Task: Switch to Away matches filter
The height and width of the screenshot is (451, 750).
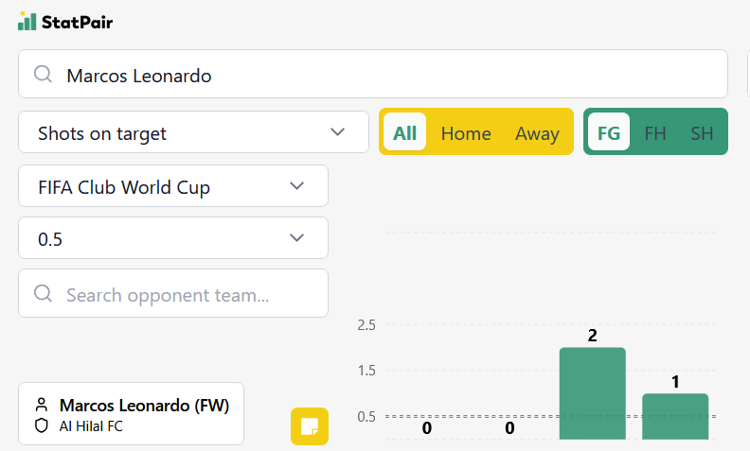Action: [537, 133]
